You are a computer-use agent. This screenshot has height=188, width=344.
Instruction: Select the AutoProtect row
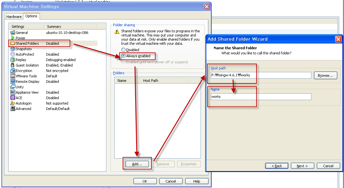tap(53, 54)
